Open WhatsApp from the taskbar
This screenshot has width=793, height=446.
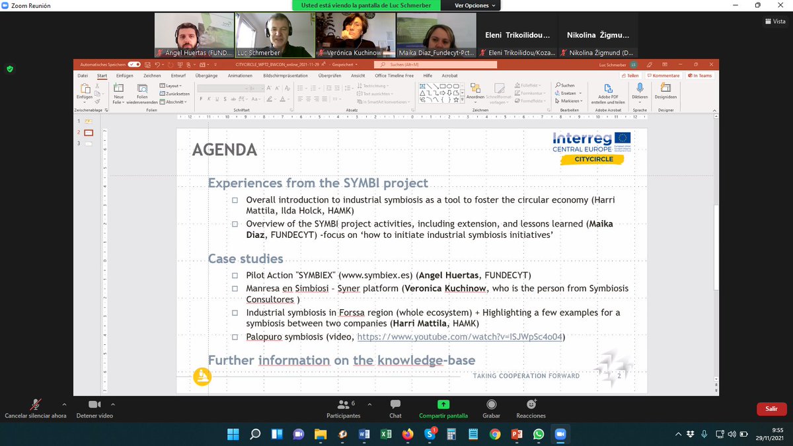point(538,434)
